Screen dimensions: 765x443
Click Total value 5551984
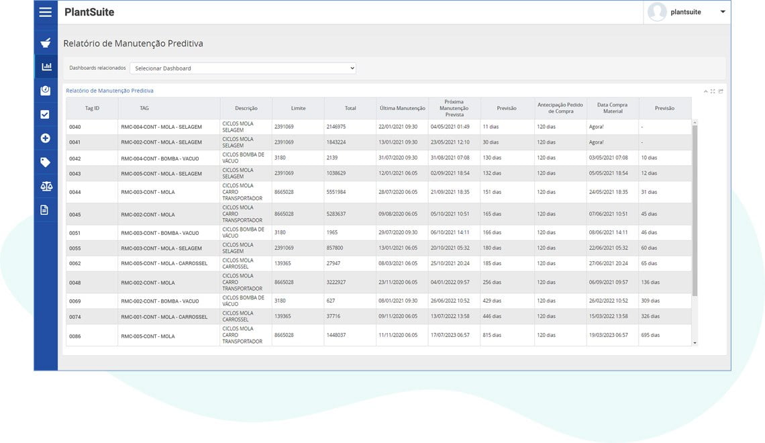[336, 192]
